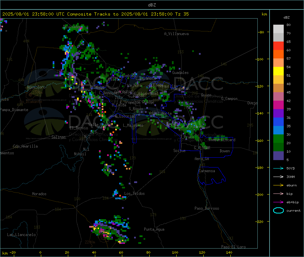The image size is (304, 257).
Task: Click the 'Soitue' map label
Action: 179,151
